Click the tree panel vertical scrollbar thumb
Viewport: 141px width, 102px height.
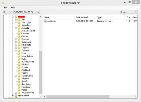[40, 72]
